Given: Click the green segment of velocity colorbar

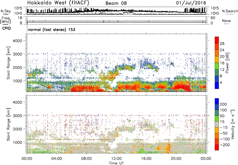Looking at the screenshot, I should click(217, 119).
